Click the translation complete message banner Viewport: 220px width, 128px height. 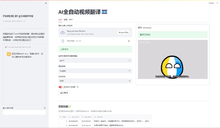tap(173, 35)
